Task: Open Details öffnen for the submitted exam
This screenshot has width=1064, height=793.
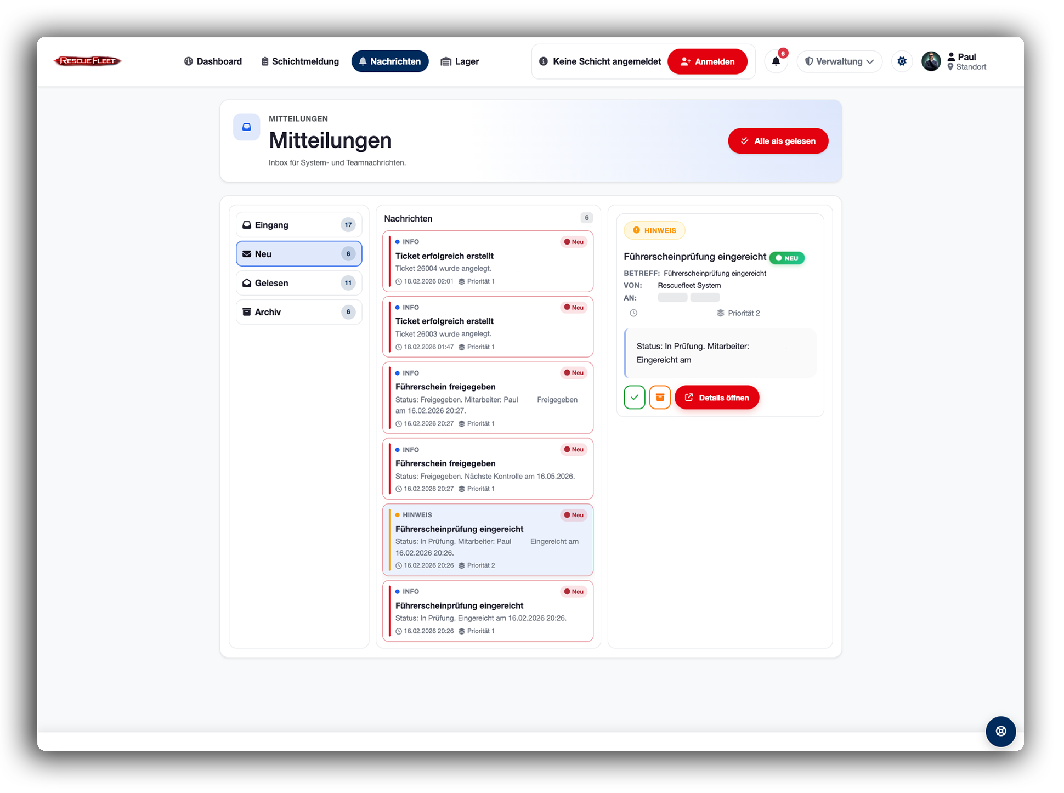Action: [717, 397]
